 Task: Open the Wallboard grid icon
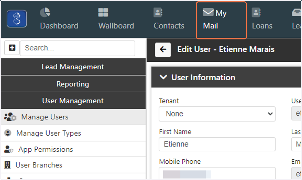(103, 12)
